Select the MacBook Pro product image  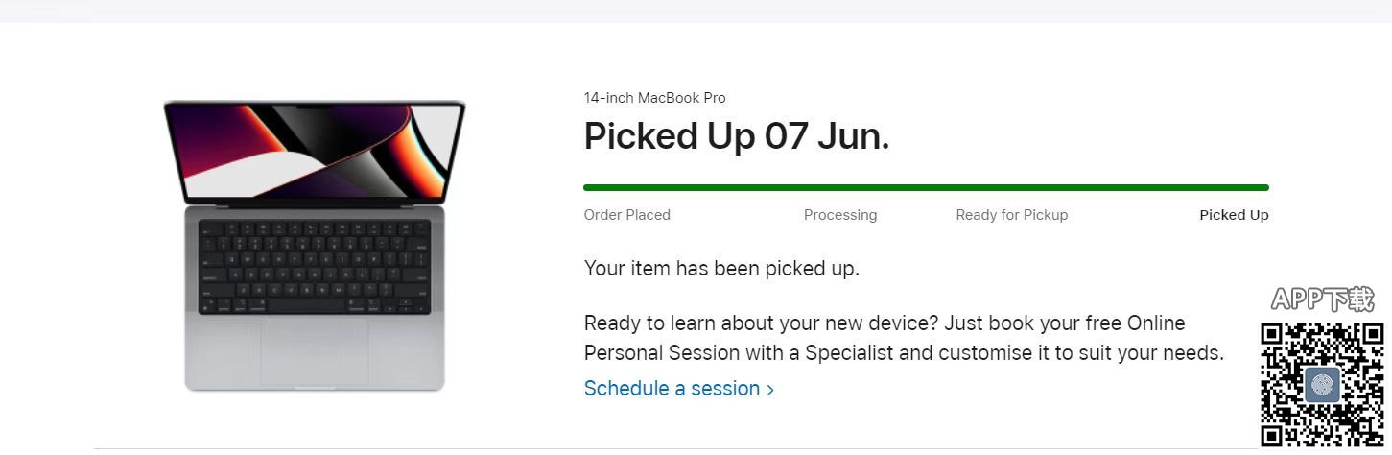(314, 247)
